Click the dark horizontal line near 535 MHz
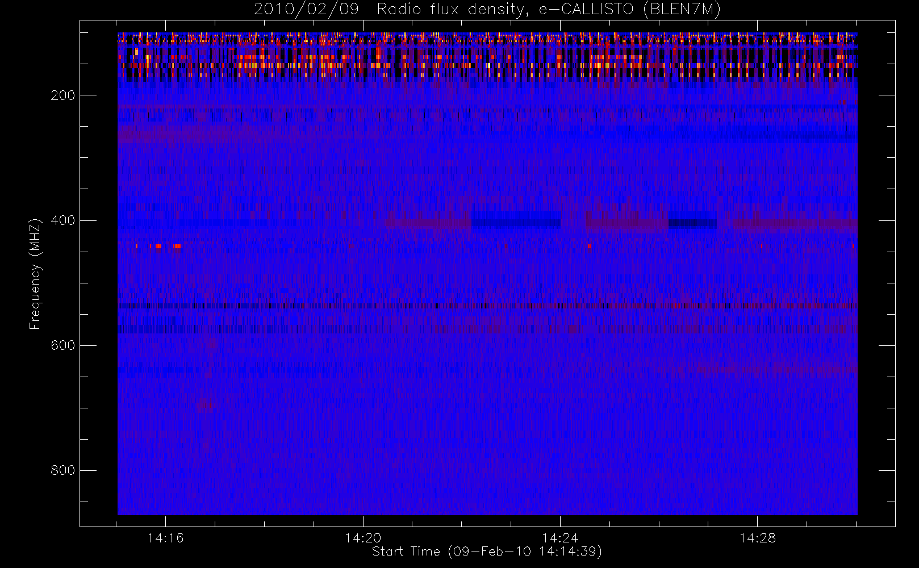Screen dimensions: 919x568 pos(487,306)
